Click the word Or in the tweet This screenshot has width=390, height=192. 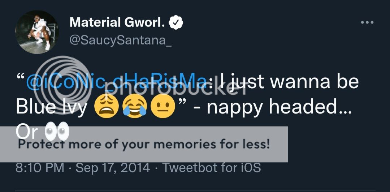click(x=27, y=132)
